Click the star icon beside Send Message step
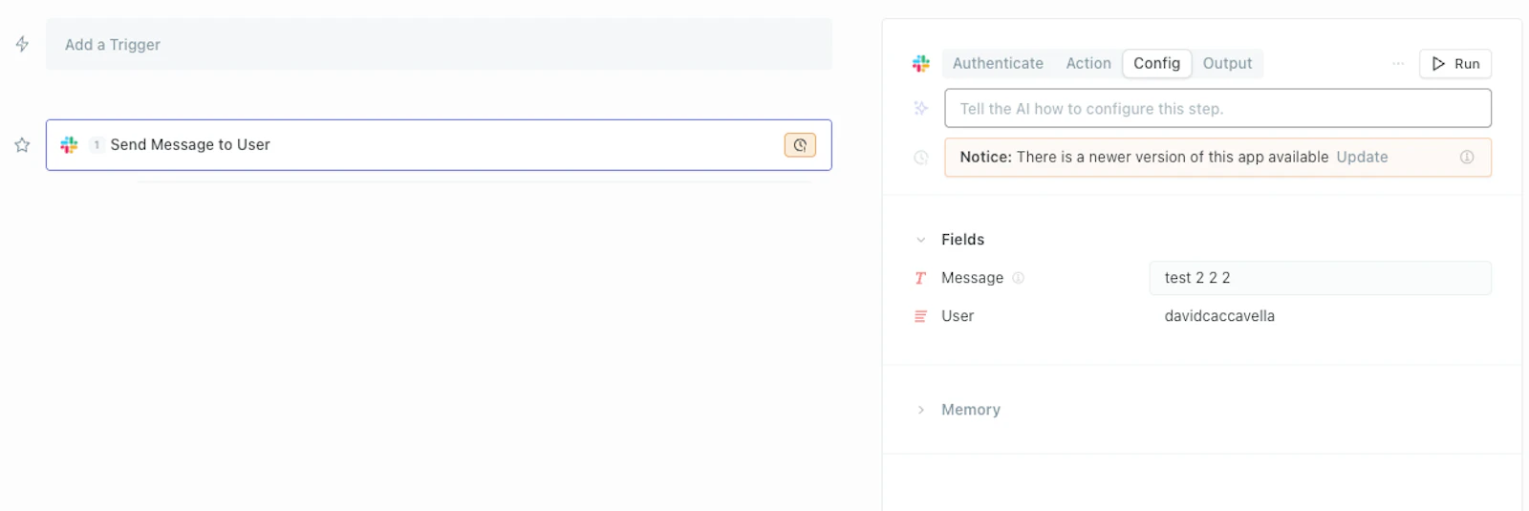 22,145
